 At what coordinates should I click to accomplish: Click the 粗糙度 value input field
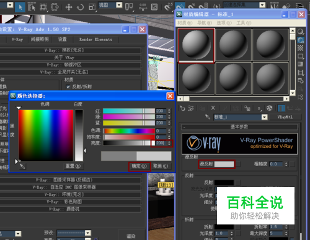point(277,164)
